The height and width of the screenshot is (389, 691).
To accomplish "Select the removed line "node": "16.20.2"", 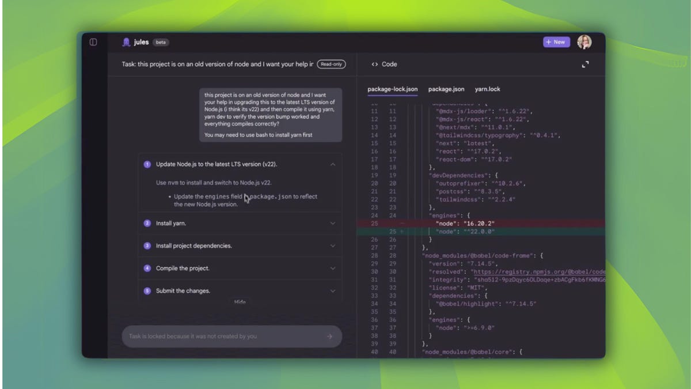I will 481,223.
